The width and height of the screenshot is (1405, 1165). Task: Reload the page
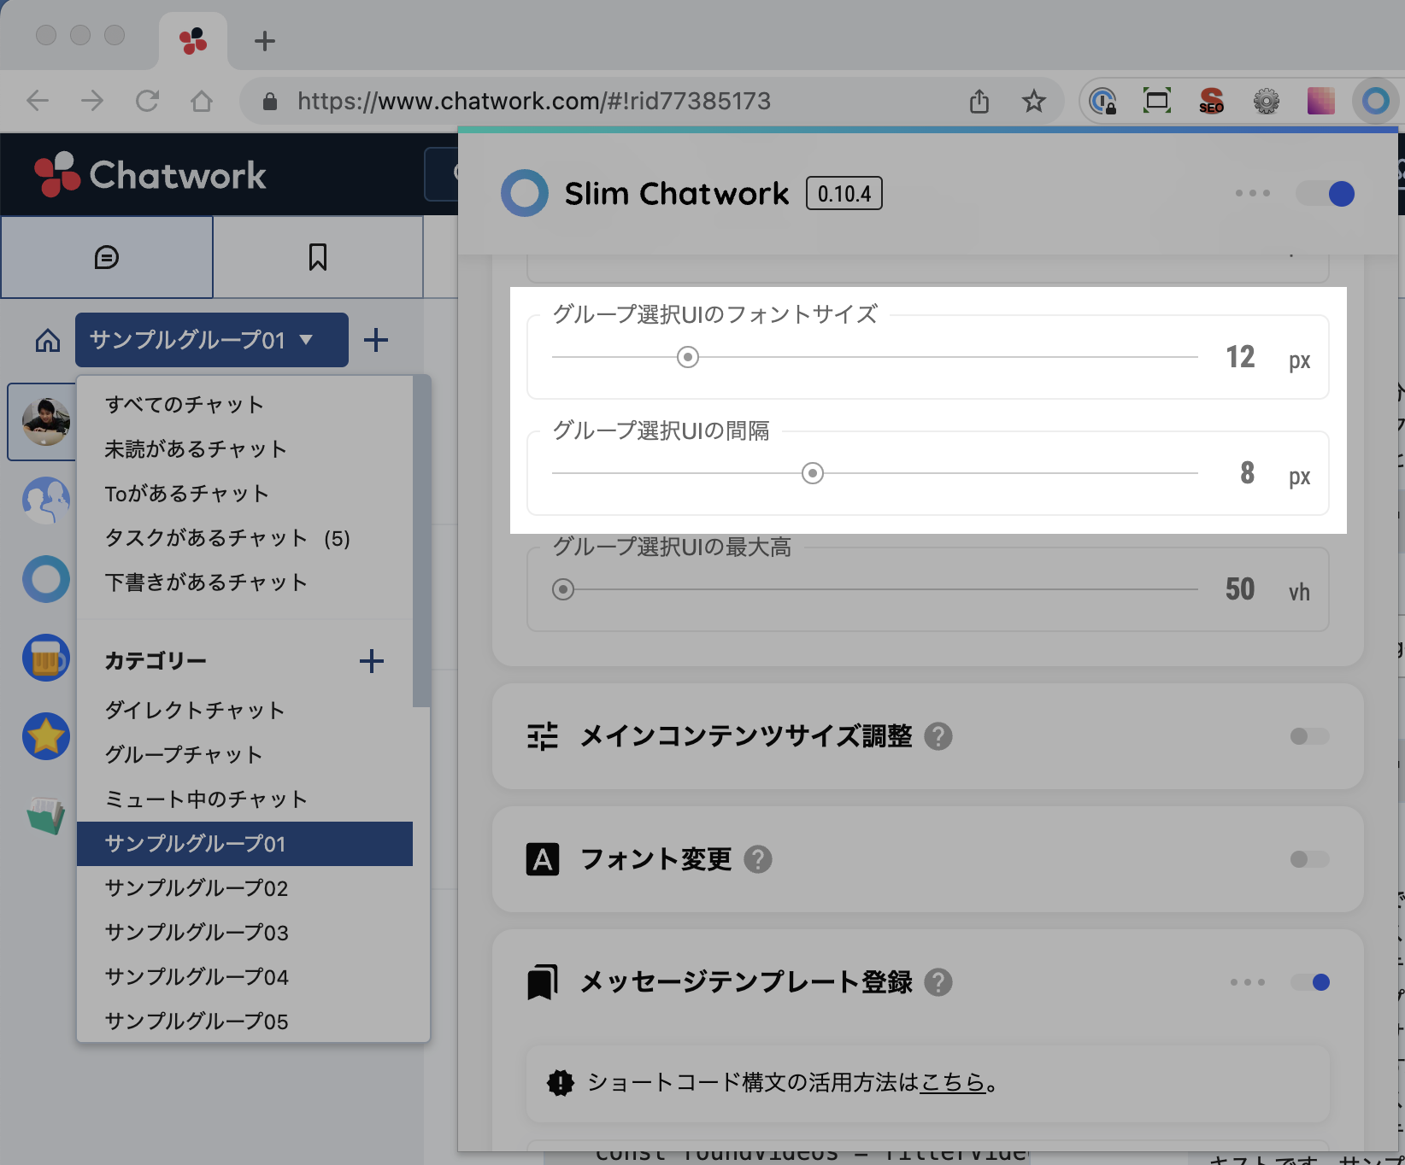click(147, 101)
